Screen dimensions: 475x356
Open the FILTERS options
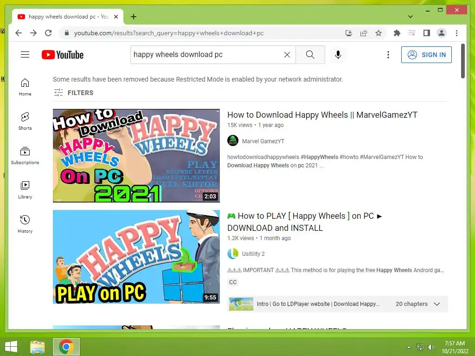pyautogui.click(x=74, y=93)
